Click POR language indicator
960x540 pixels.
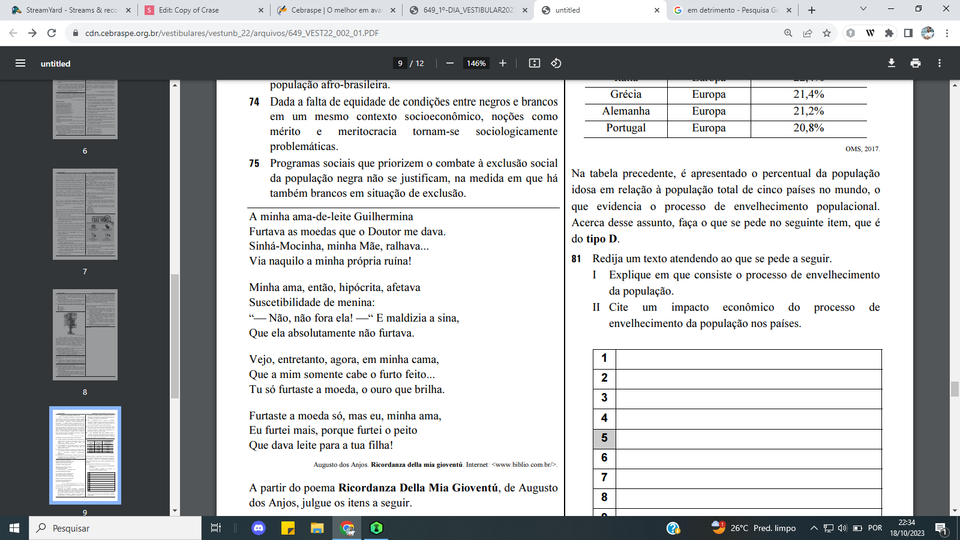coord(875,528)
